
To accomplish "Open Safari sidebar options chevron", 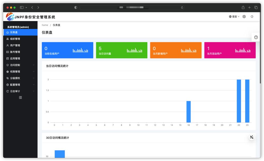I will click(26, 8).
